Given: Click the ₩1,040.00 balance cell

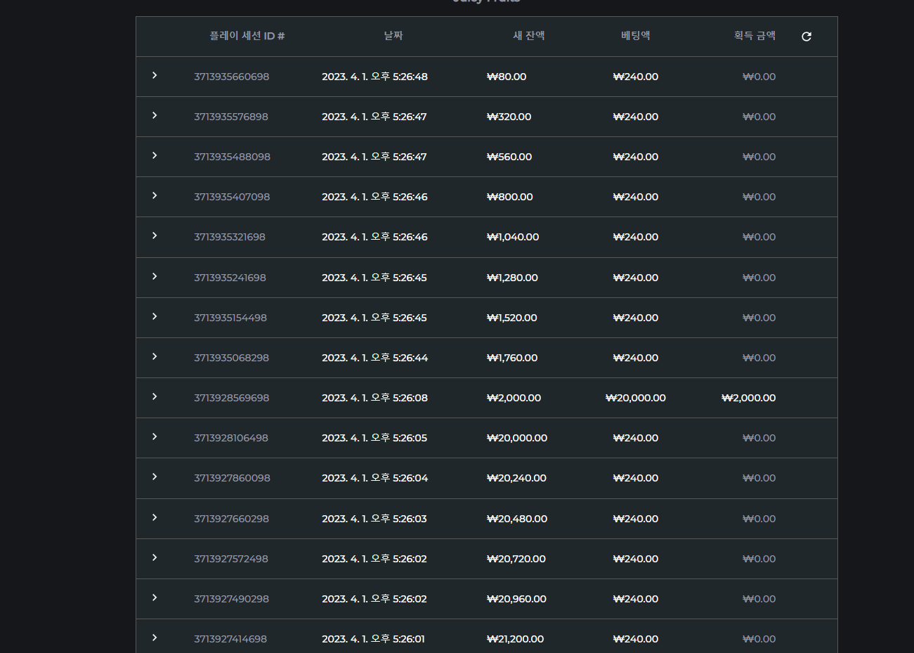Looking at the screenshot, I should [513, 237].
